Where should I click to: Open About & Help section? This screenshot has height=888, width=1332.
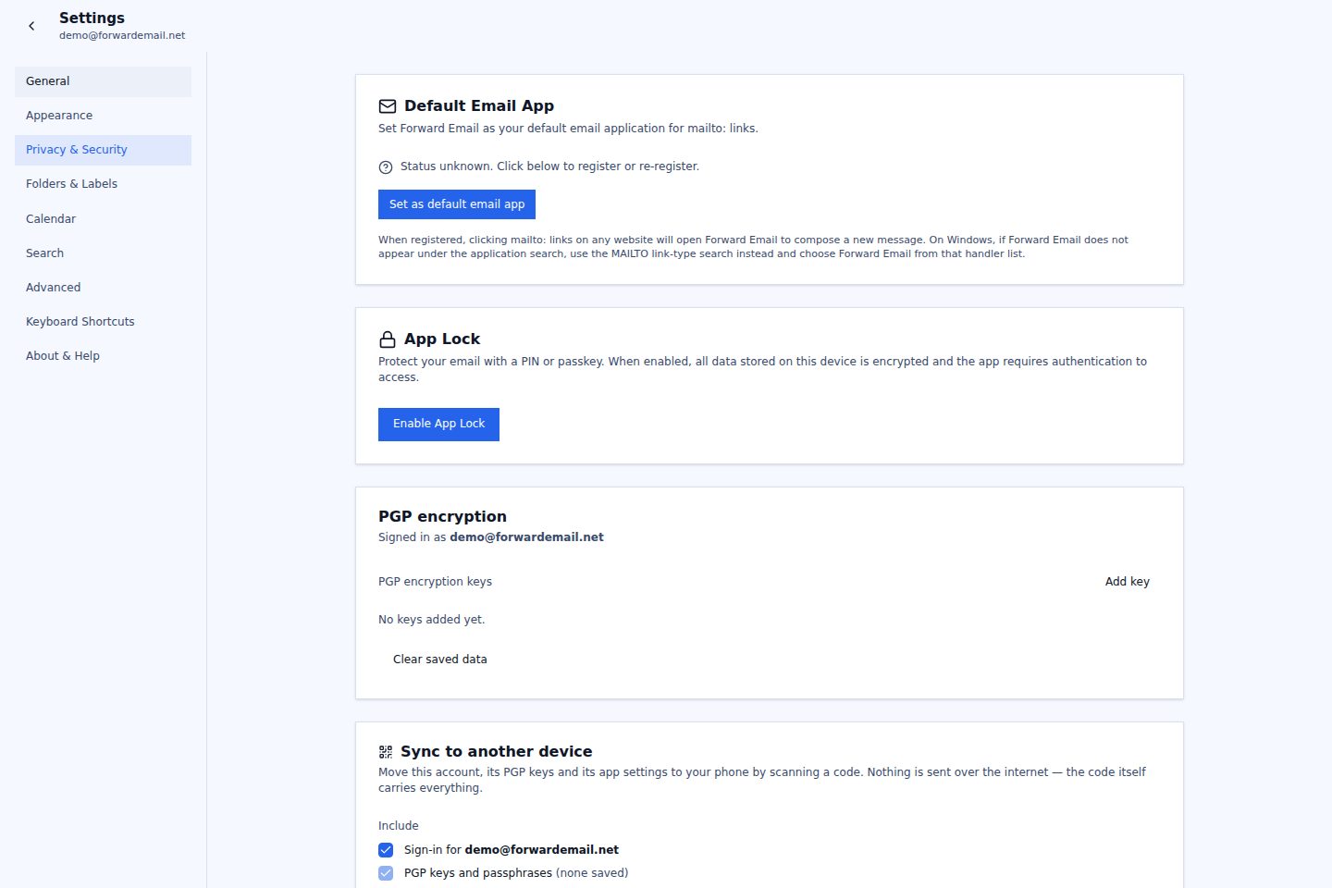[x=103, y=356]
